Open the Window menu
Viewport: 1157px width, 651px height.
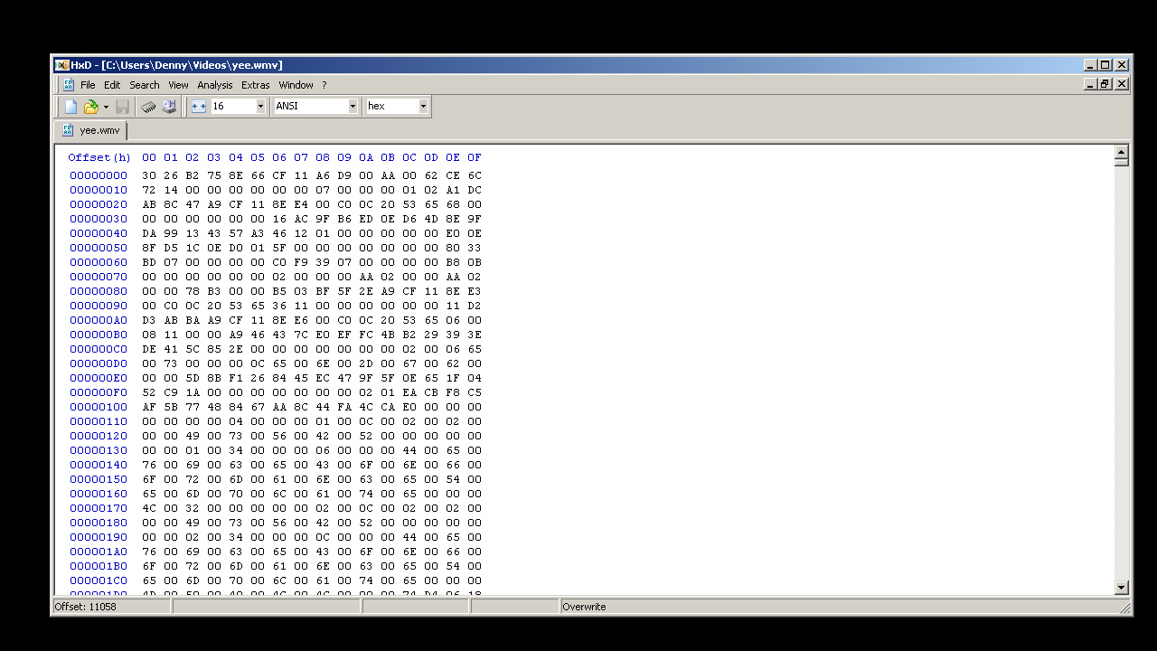[296, 85]
